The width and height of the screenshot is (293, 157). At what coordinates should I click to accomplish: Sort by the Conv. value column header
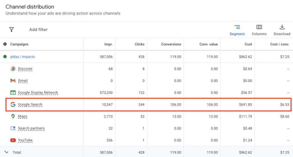[209, 44]
